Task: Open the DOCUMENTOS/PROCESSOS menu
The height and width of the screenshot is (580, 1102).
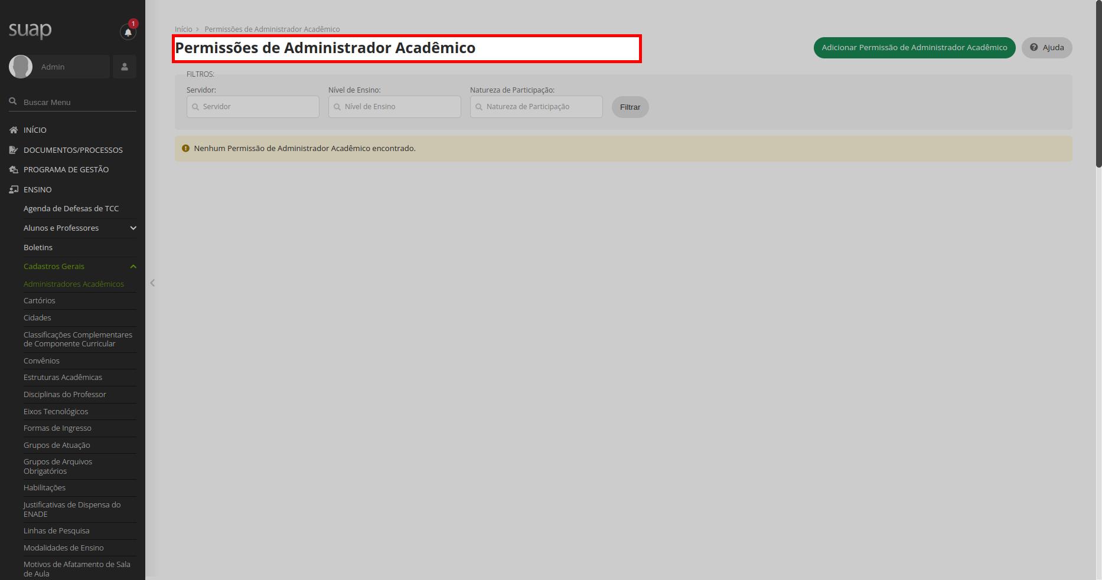Action: pyautogui.click(x=73, y=150)
